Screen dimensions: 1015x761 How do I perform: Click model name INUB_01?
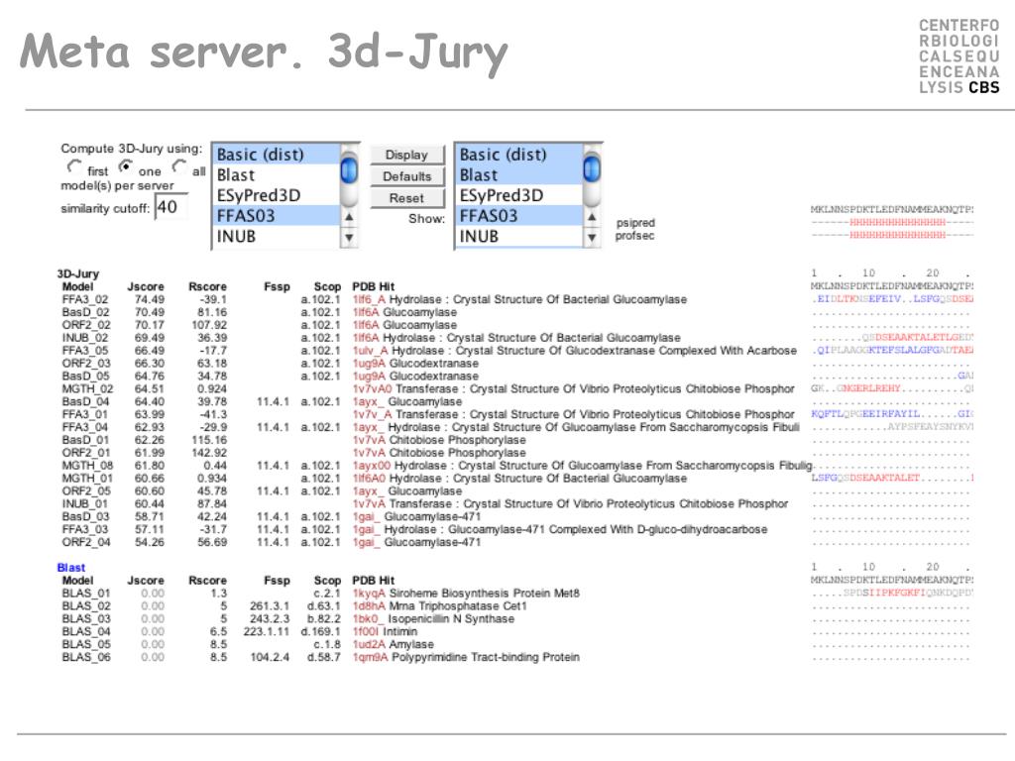coord(85,504)
